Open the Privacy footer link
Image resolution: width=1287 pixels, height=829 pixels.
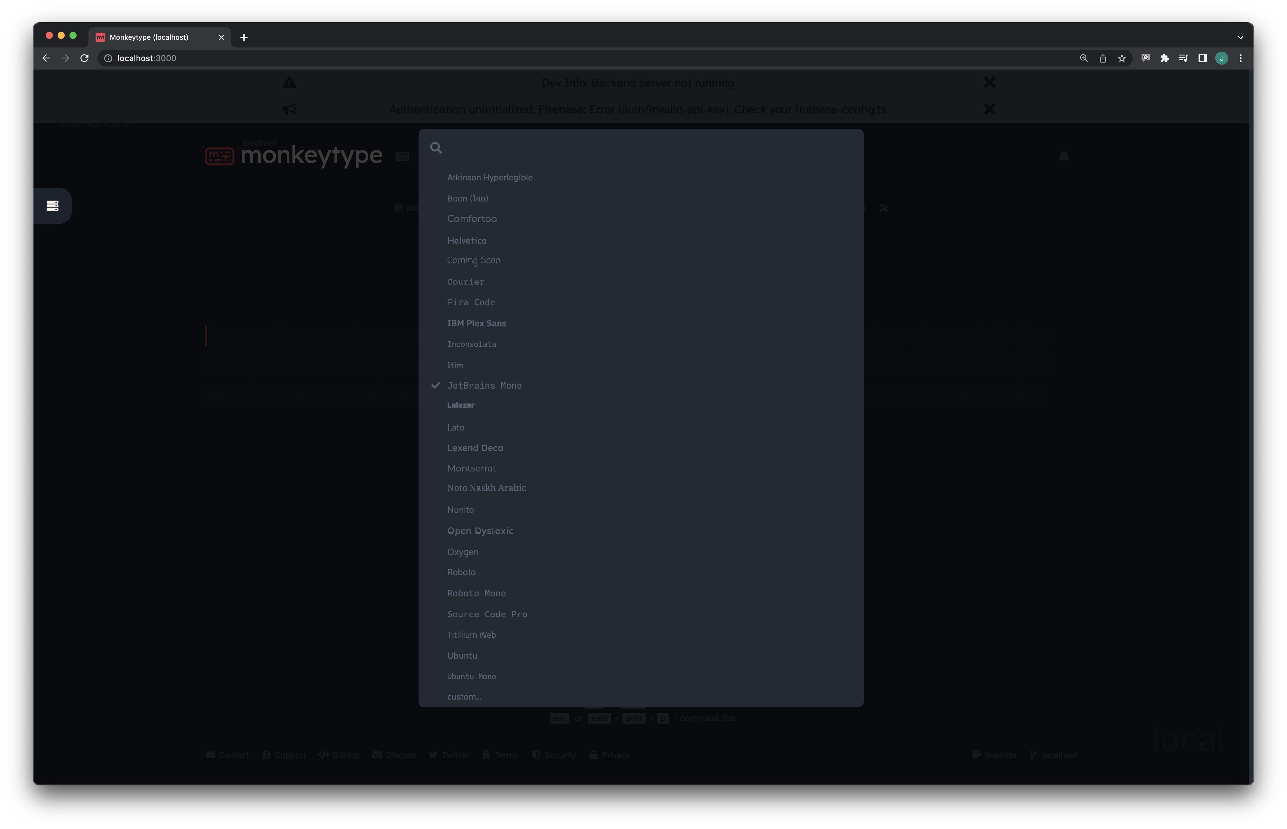point(609,755)
